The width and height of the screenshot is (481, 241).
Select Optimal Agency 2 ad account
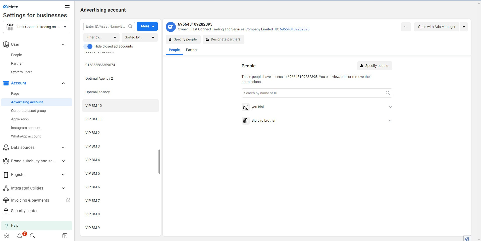[x=121, y=79]
